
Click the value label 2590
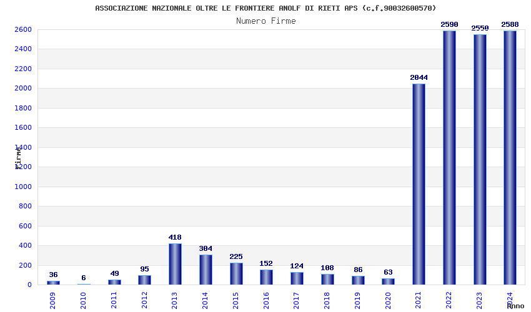[x=449, y=24]
